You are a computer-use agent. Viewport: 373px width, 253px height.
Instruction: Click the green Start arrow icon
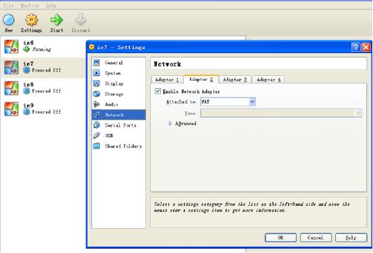(57, 20)
